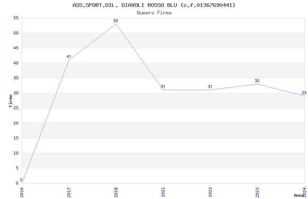
Task: Click the x-axis year 2021
Action: click(x=163, y=192)
